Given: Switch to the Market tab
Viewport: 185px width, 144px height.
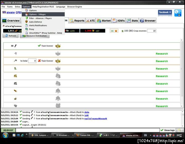Looking at the screenshot, I should click(x=104, y=21).
